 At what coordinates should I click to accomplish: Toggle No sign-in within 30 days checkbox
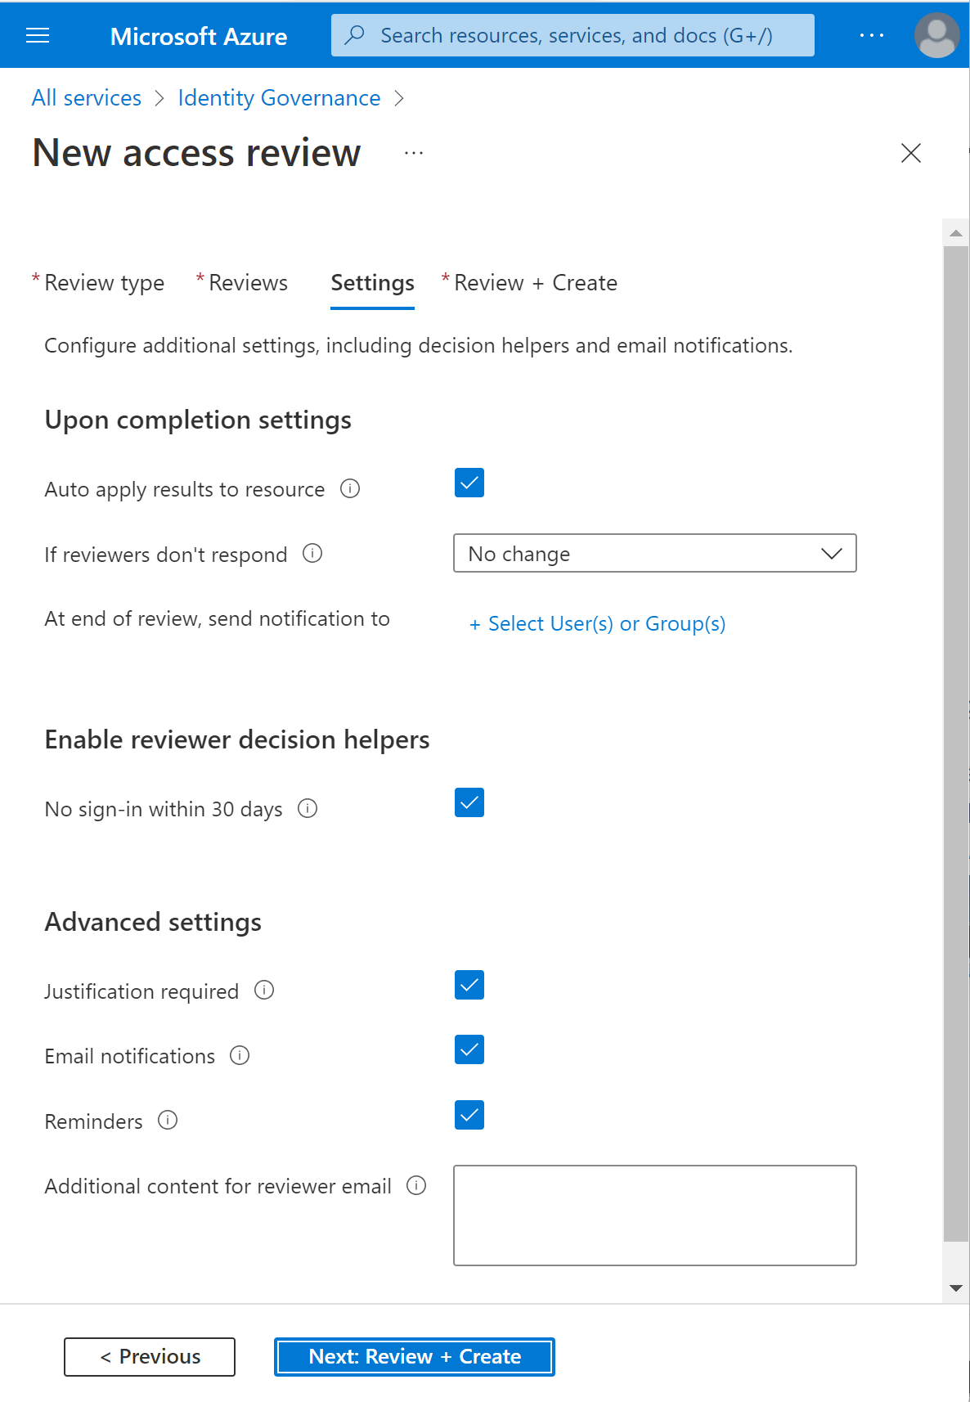(x=469, y=802)
